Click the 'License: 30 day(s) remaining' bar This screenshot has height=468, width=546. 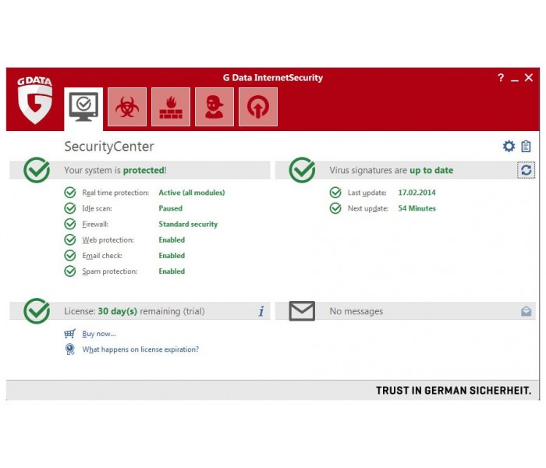click(x=140, y=311)
